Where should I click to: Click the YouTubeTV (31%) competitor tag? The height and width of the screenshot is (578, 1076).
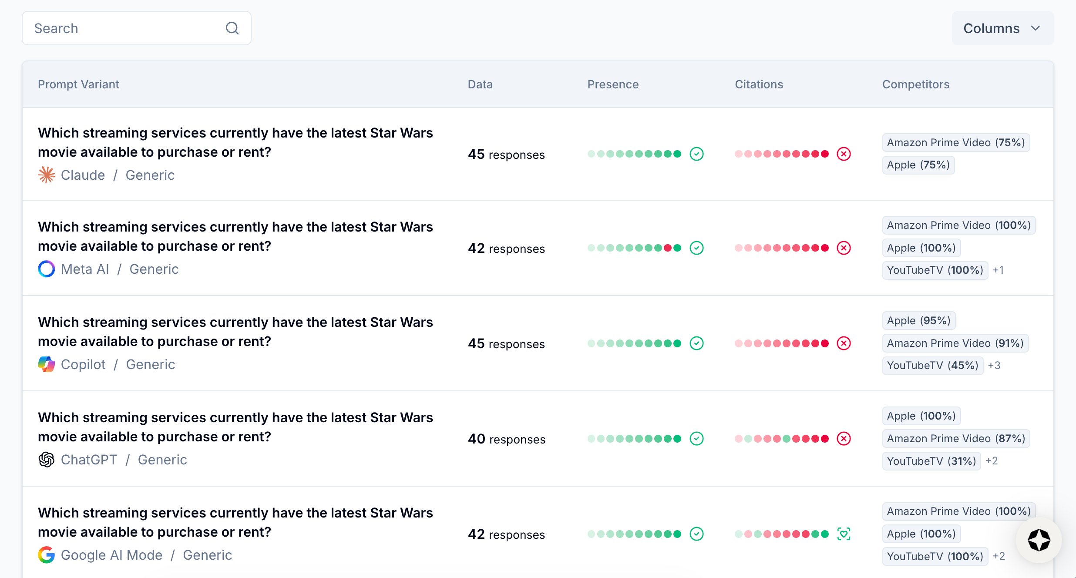(931, 461)
